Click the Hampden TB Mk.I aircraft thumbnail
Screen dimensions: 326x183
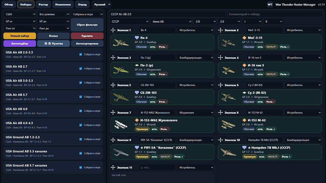pyautogui.click(x=228, y=152)
